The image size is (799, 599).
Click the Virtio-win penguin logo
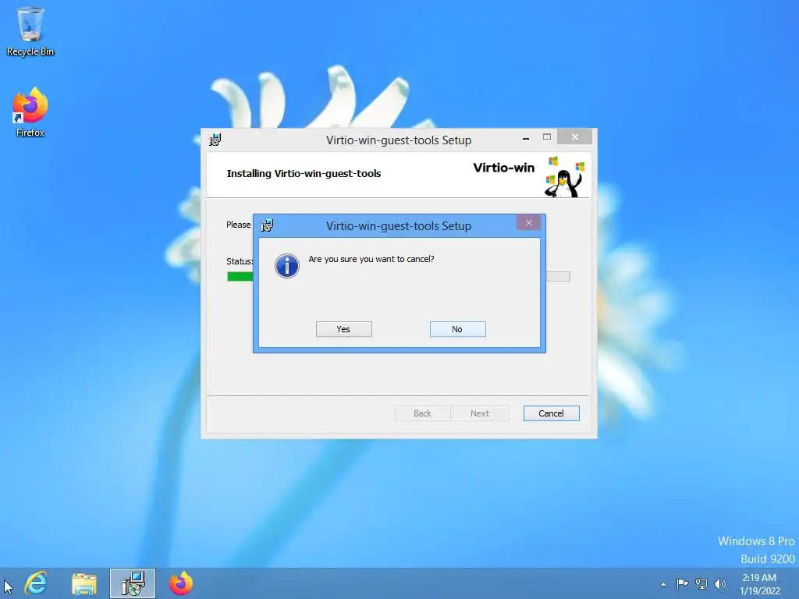tap(564, 177)
